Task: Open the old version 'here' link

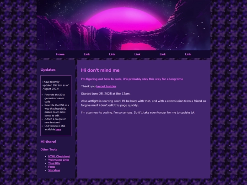Action: (x=58, y=129)
